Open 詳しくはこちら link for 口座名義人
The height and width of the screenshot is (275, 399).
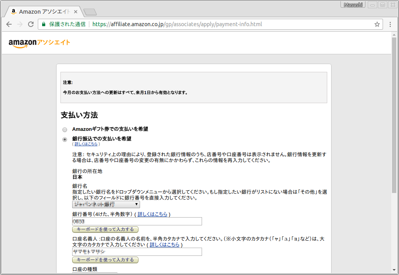coord(164,245)
